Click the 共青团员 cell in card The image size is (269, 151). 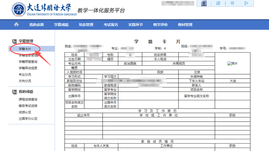(x=179, y=63)
